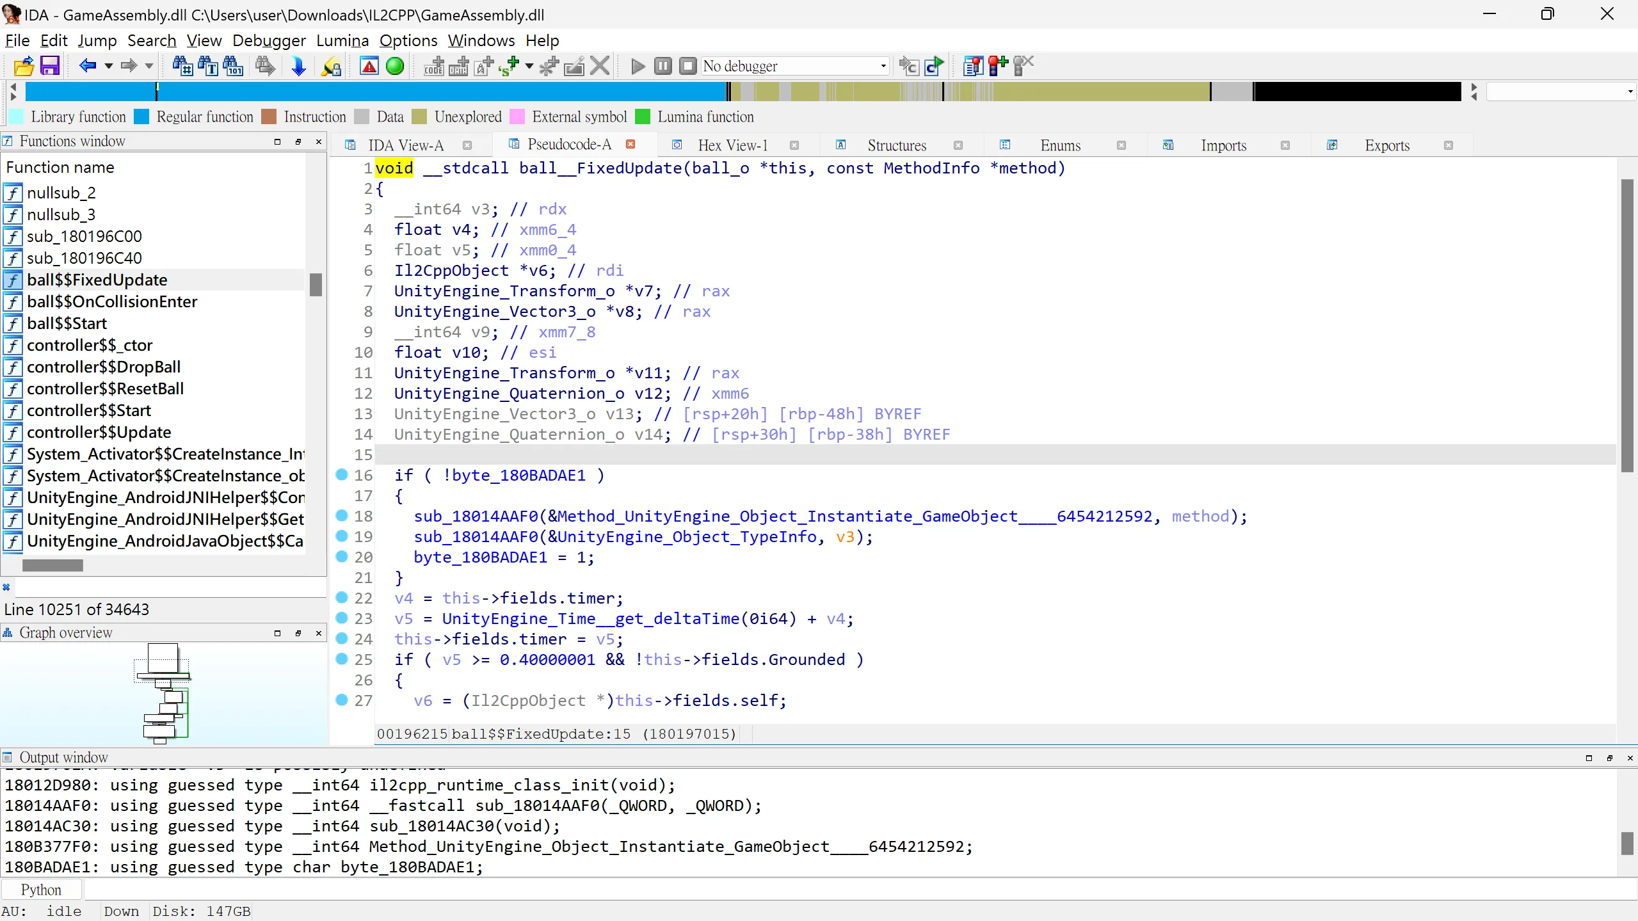Click the binoculars byte-sequence search icon
Screen dimensions: 1638x921
(232, 66)
